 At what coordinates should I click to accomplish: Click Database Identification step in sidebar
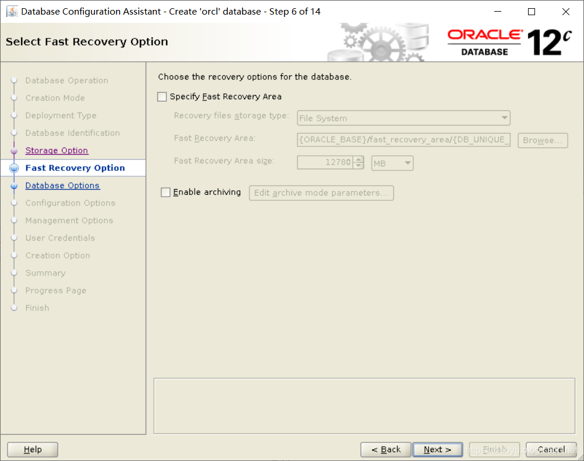point(73,133)
